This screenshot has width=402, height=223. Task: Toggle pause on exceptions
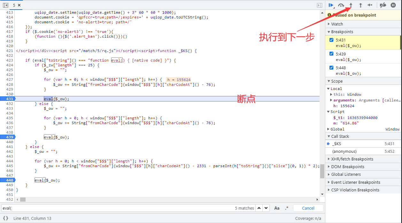tap(393, 5)
